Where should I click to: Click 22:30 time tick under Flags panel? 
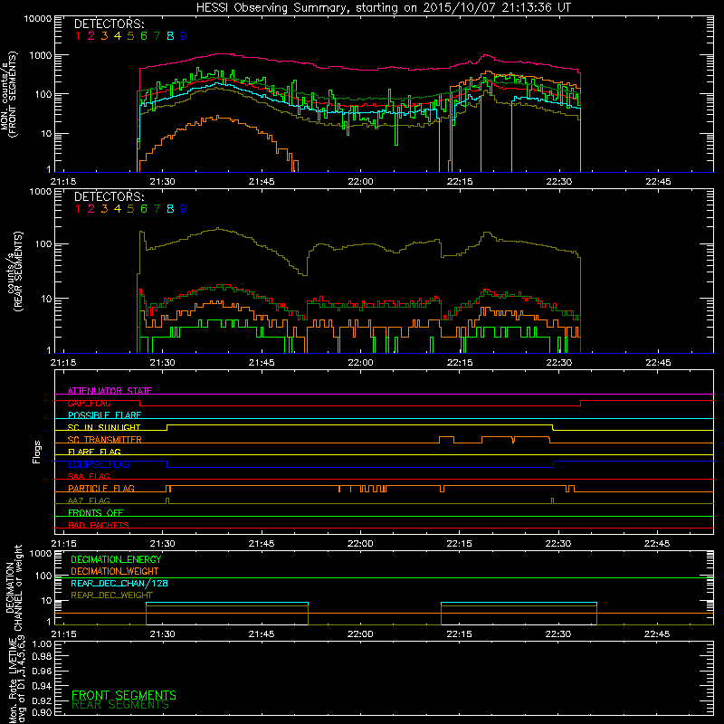click(x=558, y=544)
